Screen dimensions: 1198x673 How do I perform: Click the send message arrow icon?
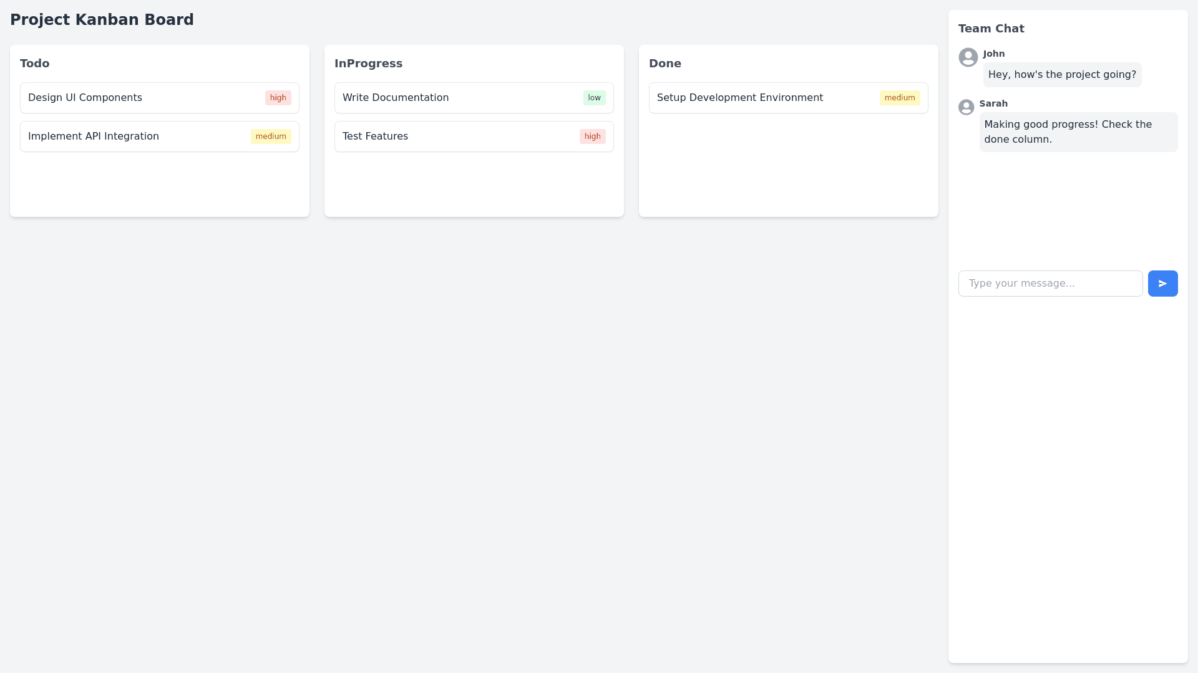[1162, 284]
